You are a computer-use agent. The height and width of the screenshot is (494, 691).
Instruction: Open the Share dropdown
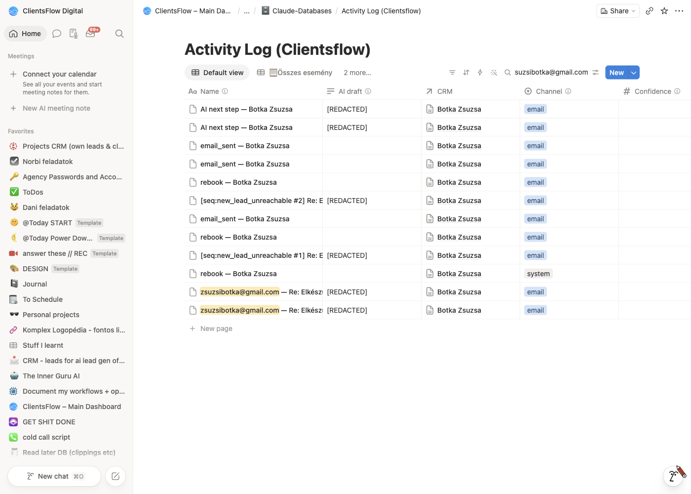pos(618,11)
